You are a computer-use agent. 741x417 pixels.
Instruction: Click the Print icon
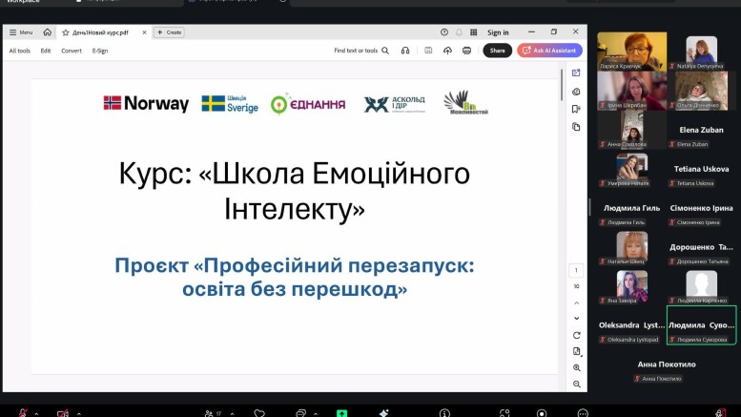[467, 51]
